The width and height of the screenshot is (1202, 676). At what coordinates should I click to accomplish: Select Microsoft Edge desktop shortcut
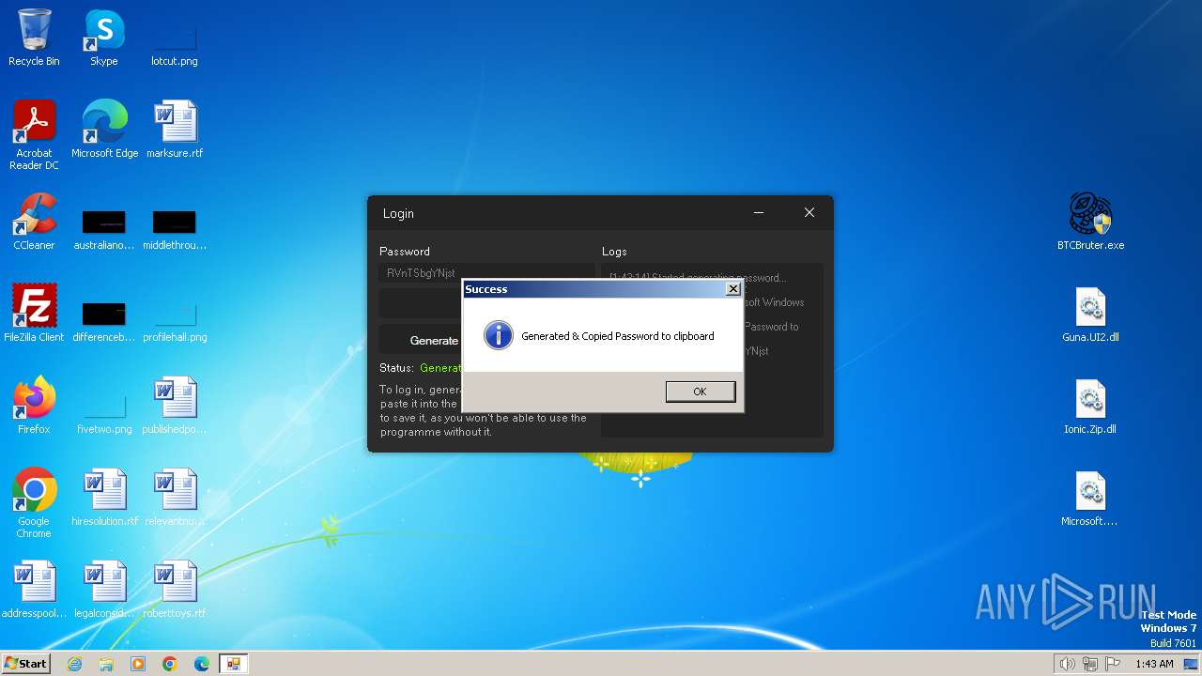click(104, 130)
